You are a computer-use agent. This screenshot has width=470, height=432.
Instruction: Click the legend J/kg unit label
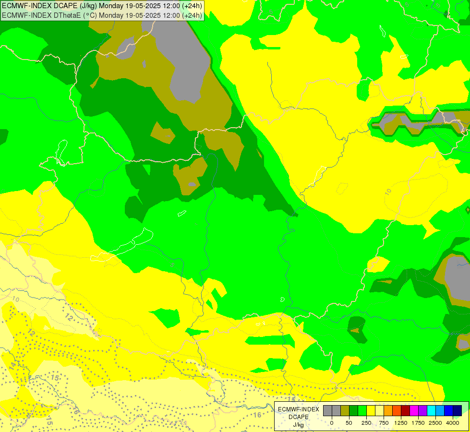[x=299, y=425]
